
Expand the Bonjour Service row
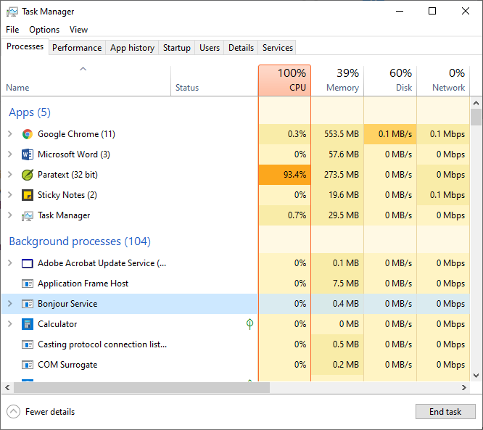[10, 303]
